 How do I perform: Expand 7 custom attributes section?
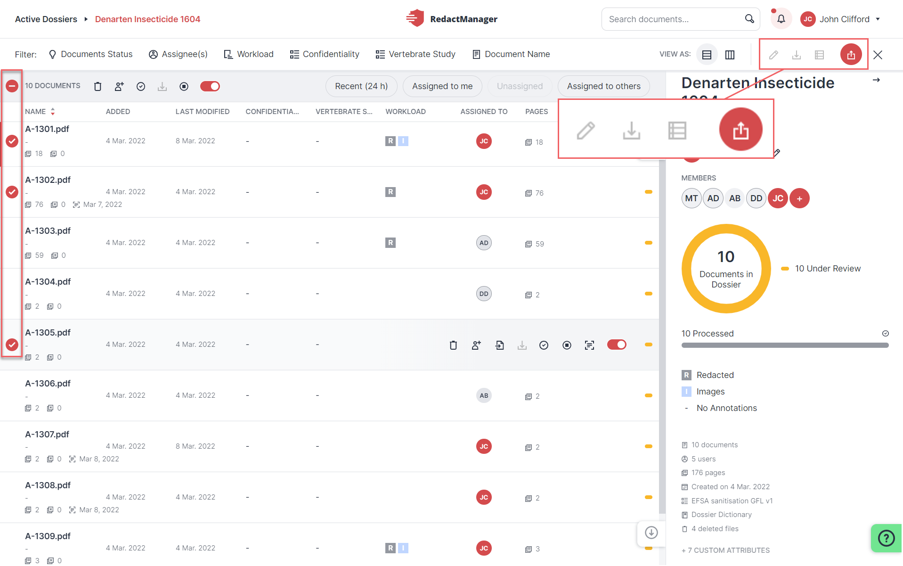point(725,550)
